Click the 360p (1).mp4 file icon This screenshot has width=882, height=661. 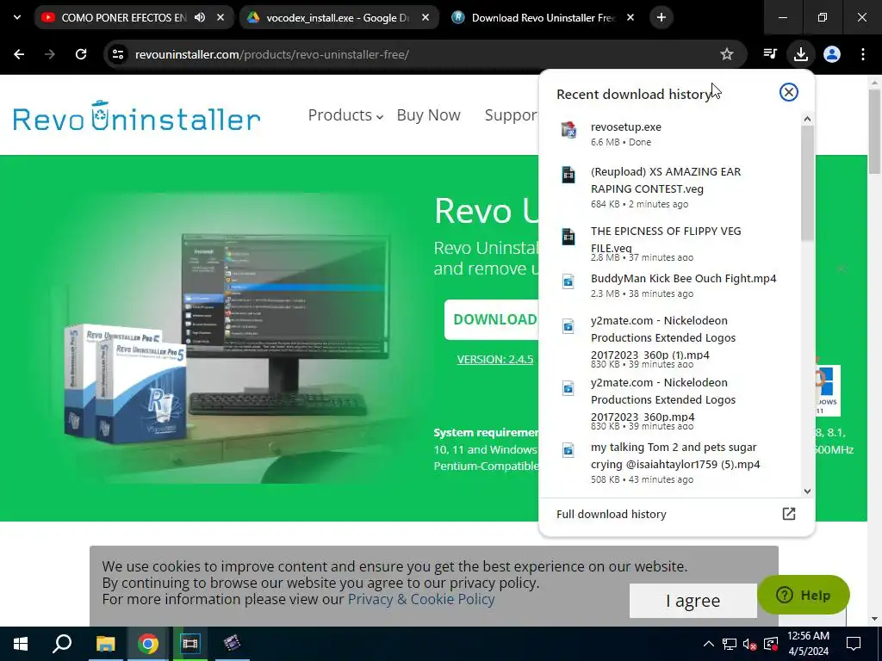tap(568, 326)
